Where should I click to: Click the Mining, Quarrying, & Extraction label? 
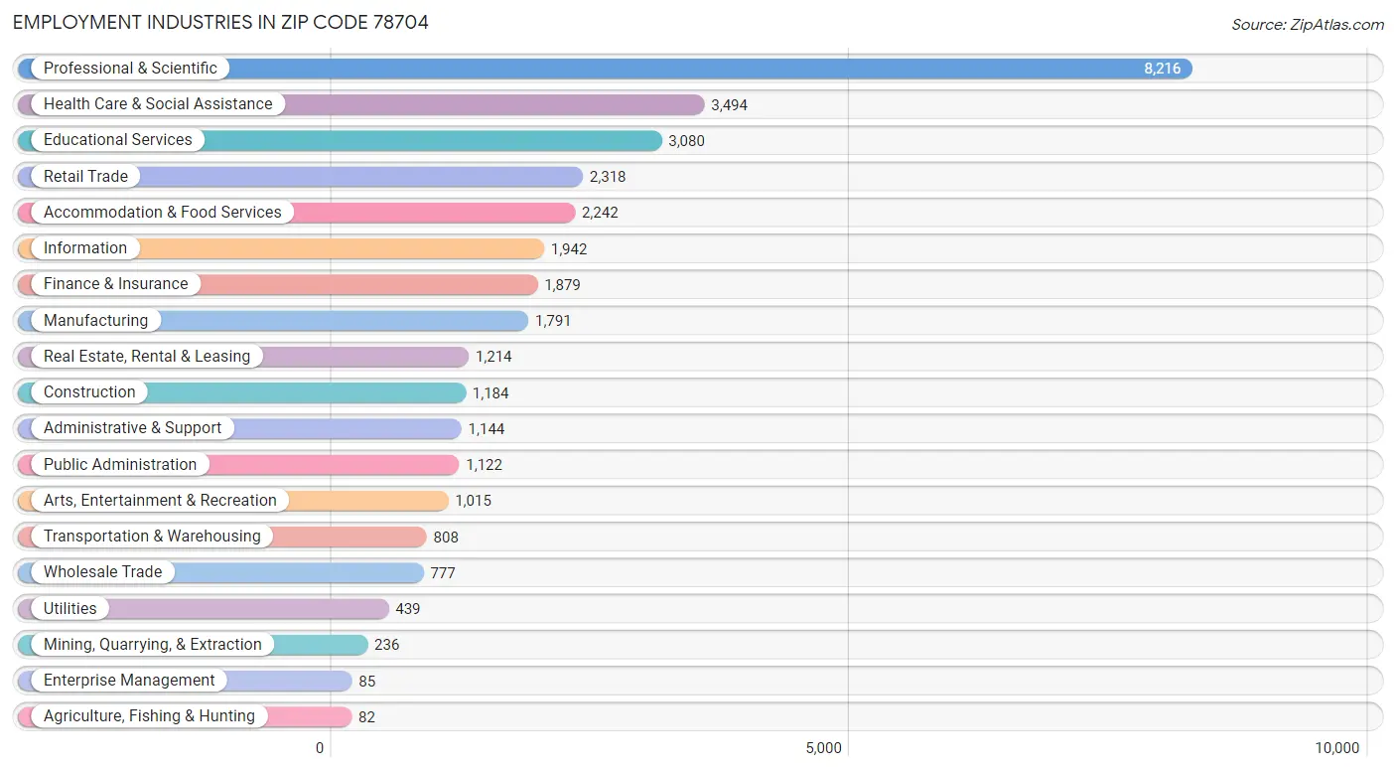point(153,644)
